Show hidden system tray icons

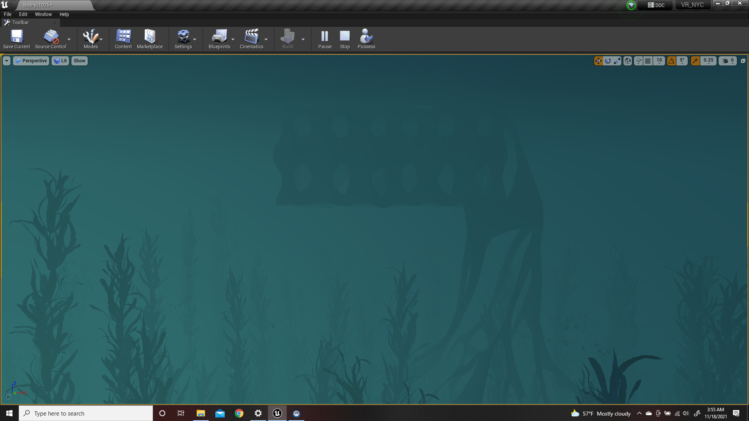tap(639, 413)
